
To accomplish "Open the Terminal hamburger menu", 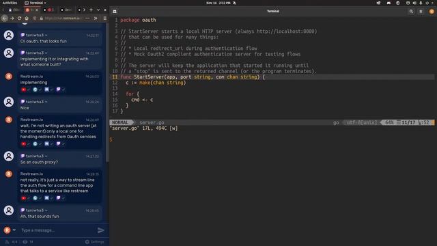I will click(x=421, y=12).
